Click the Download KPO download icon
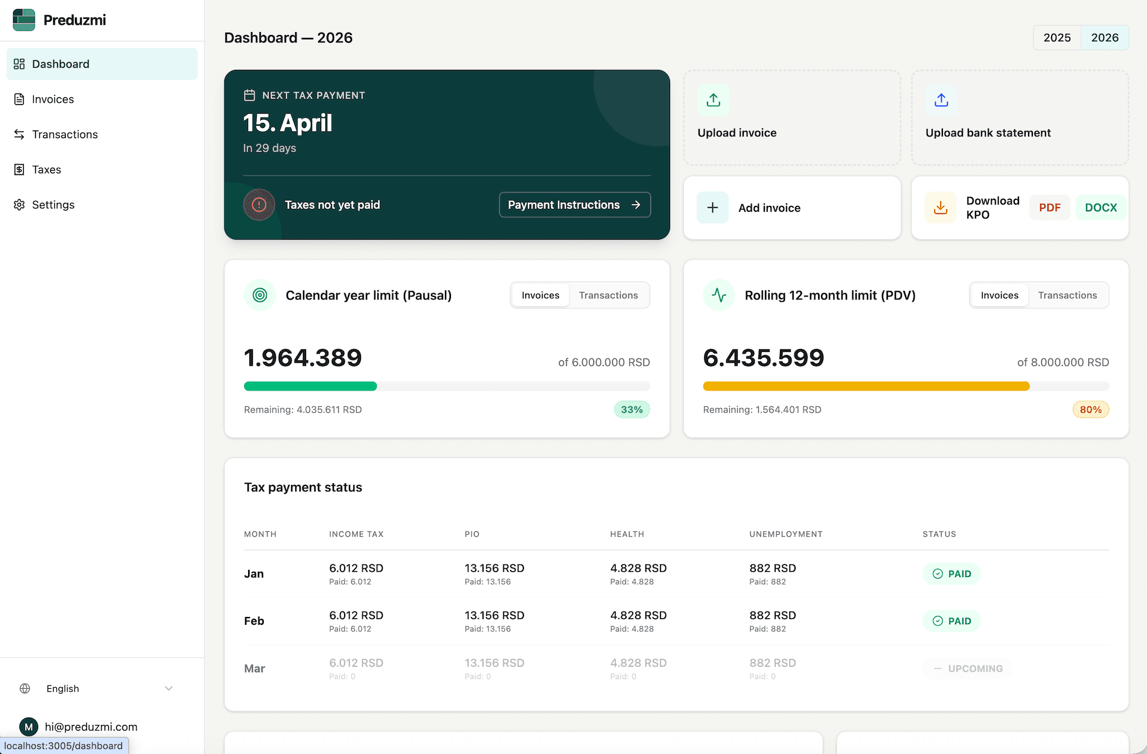The image size is (1147, 754). point(940,207)
